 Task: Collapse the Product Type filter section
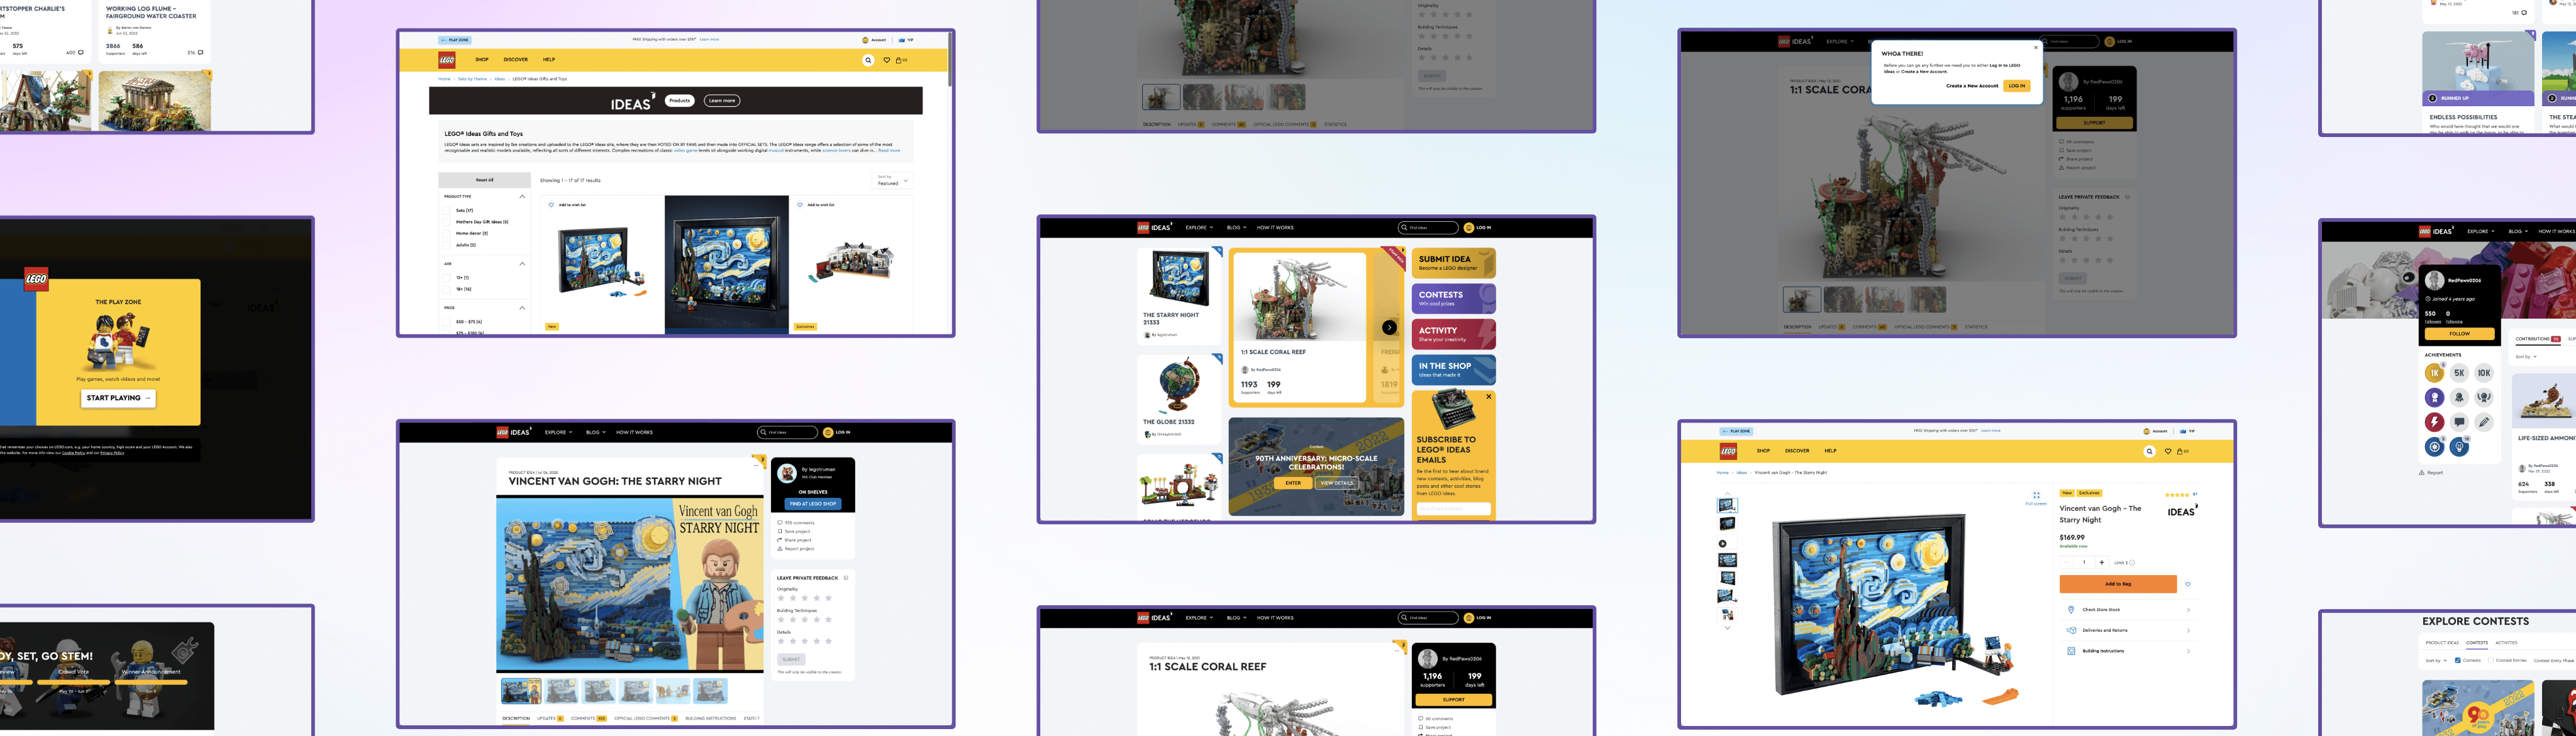522,197
